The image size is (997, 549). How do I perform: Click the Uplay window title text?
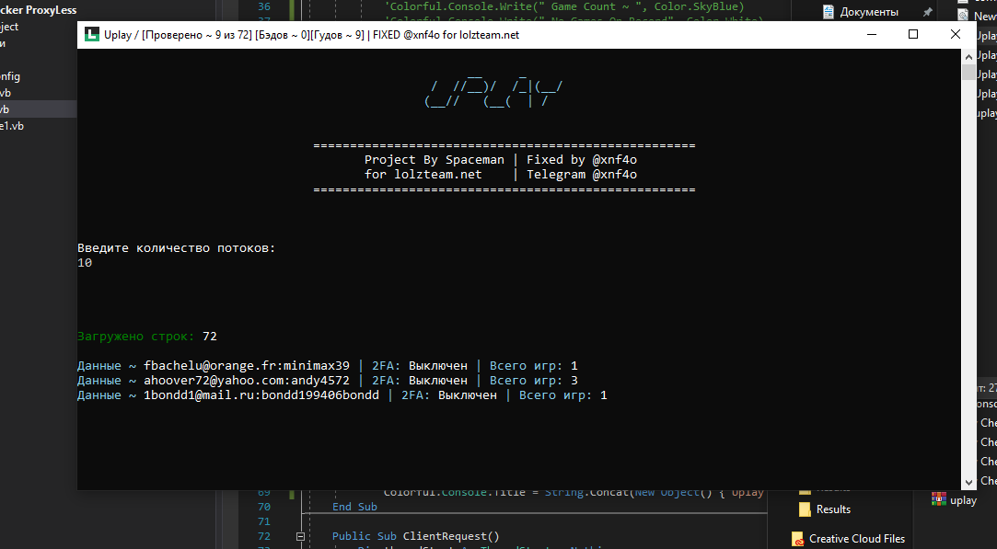pos(311,35)
